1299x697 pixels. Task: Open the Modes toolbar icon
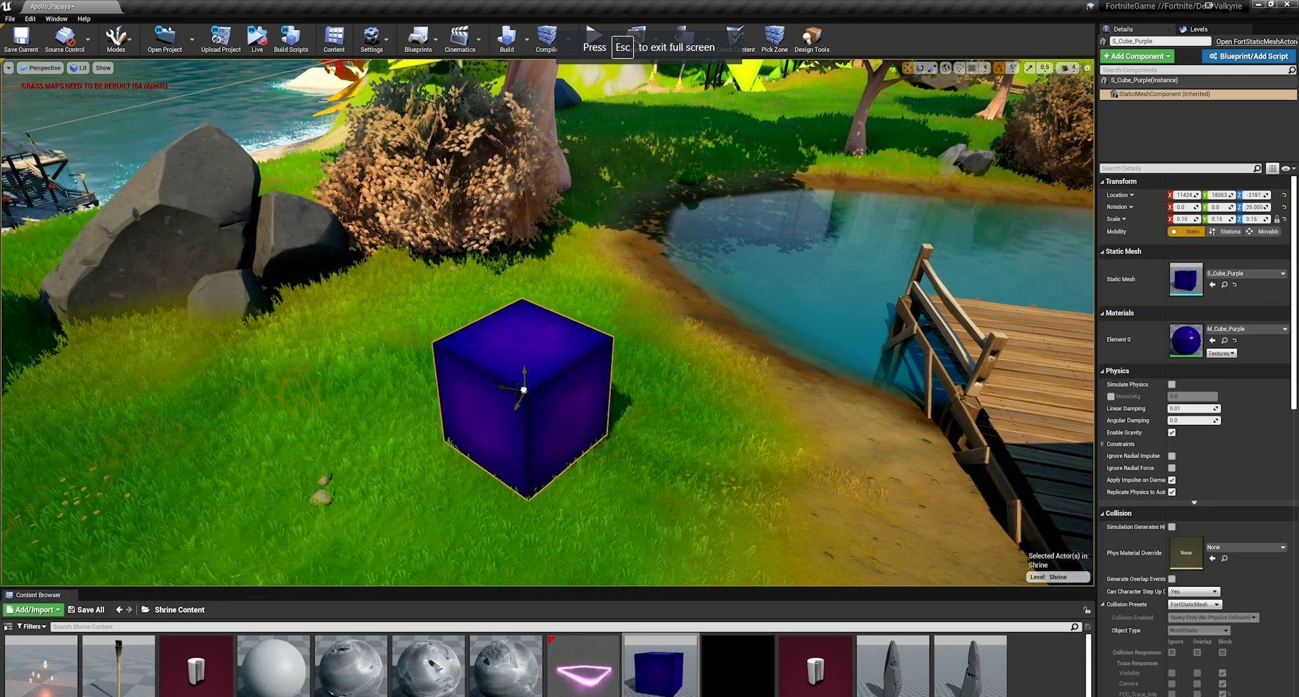(116, 39)
